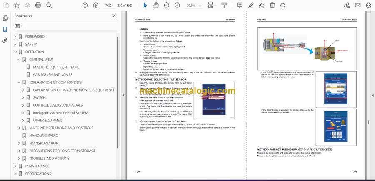Zoom out with the minus icon
Viewport: 375px width, 181px height.
click(167, 5)
